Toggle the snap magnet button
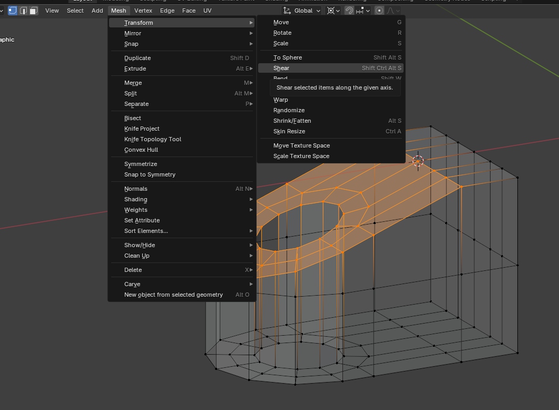559x410 pixels. point(349,11)
